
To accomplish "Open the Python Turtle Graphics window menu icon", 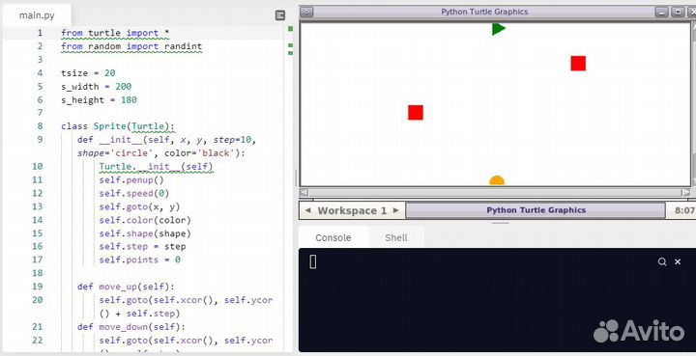I will click(306, 12).
